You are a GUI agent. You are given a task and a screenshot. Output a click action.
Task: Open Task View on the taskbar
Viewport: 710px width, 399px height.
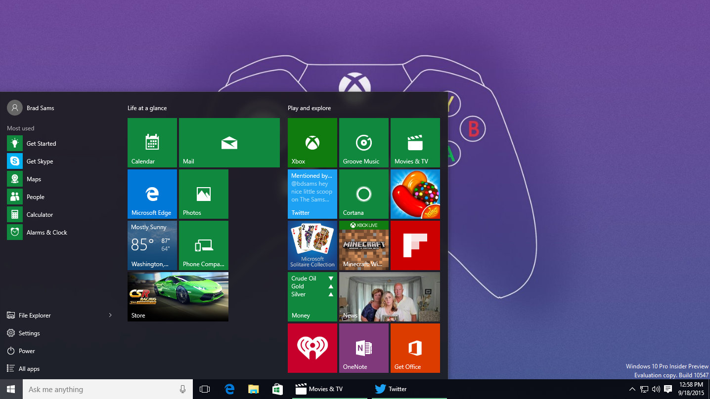point(205,389)
